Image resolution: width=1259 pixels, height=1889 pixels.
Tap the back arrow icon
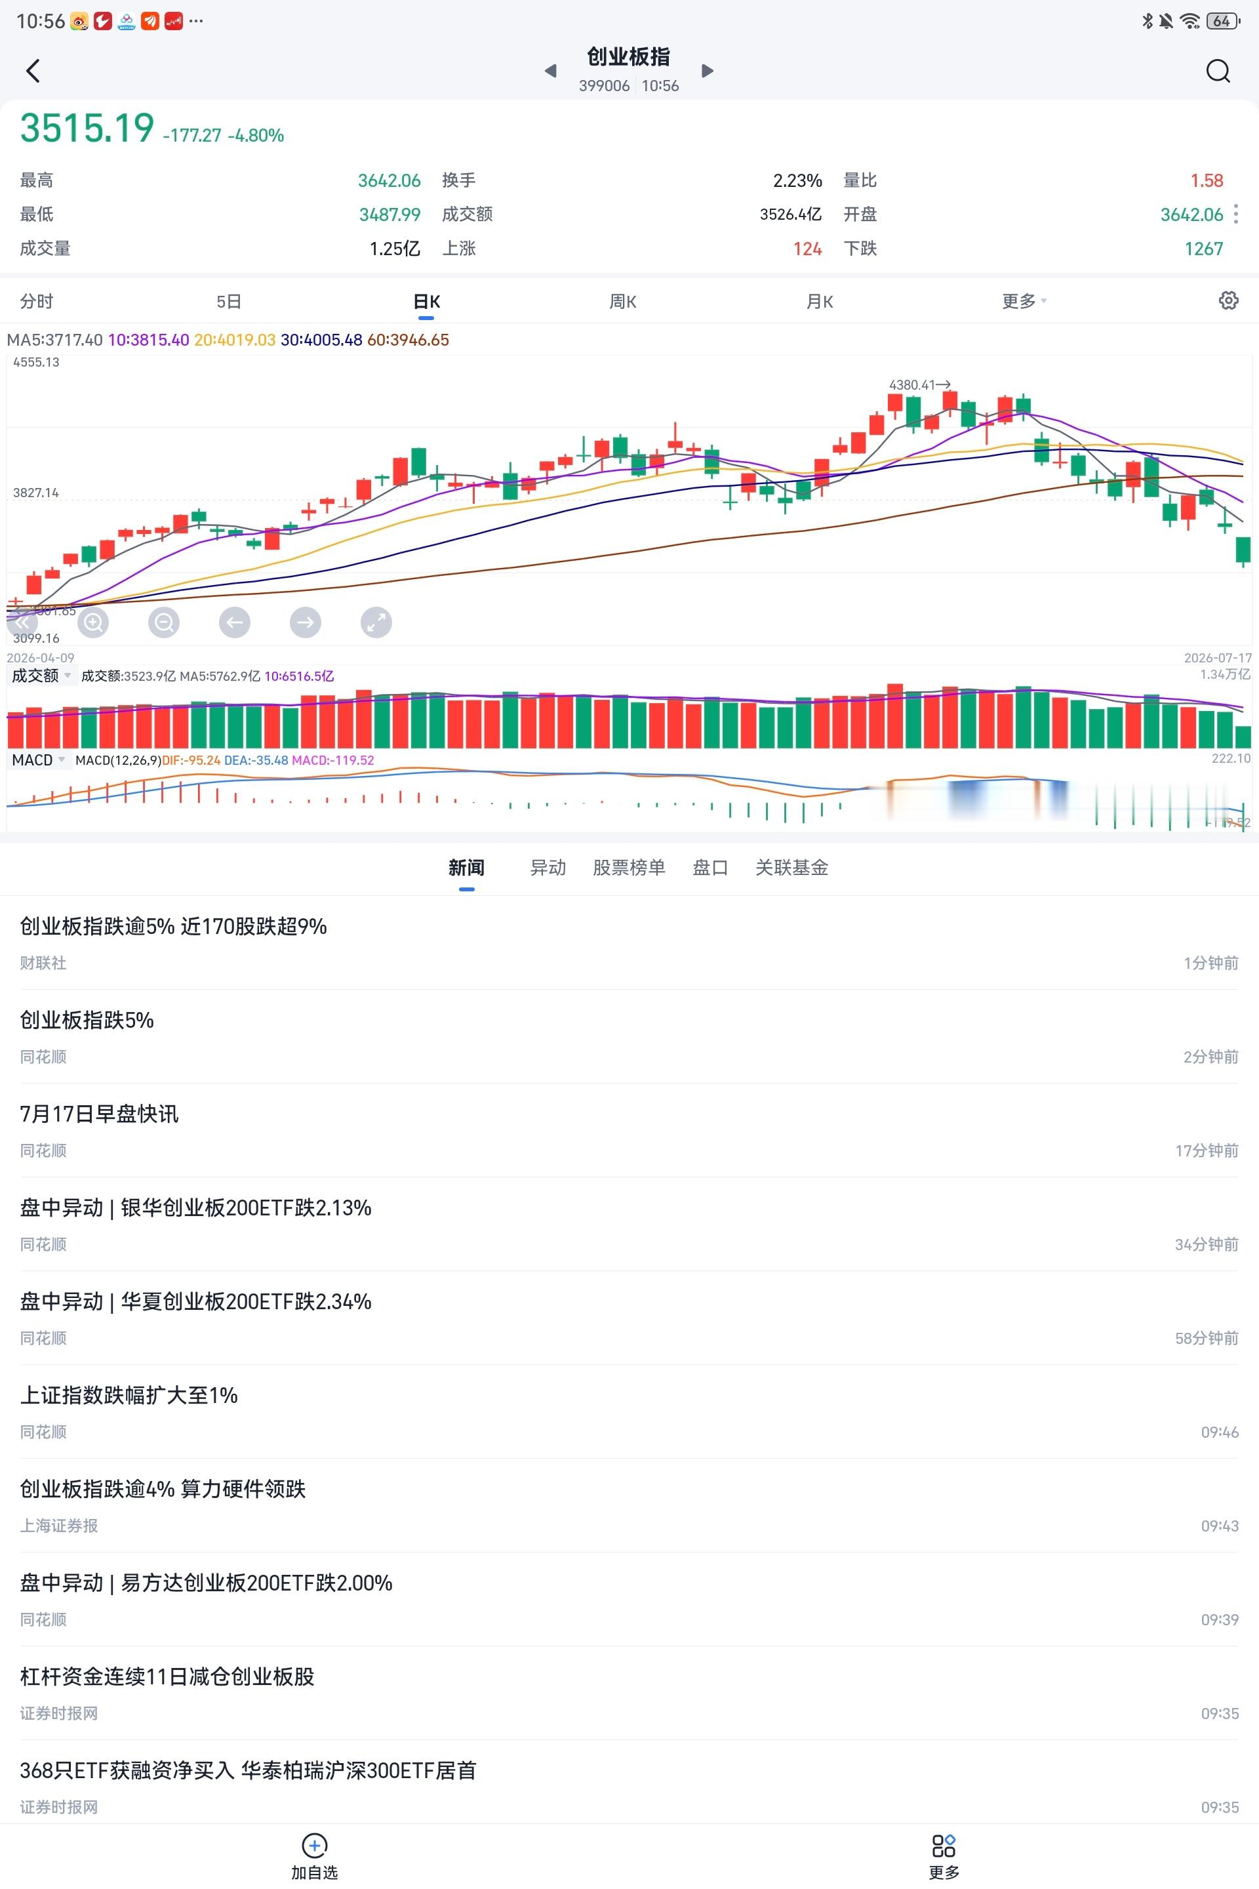[33, 71]
